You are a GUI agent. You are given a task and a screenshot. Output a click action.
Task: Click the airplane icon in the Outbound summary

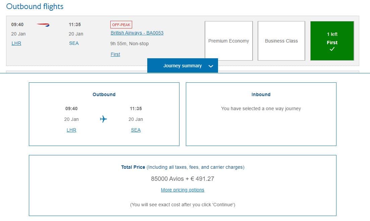(103, 119)
